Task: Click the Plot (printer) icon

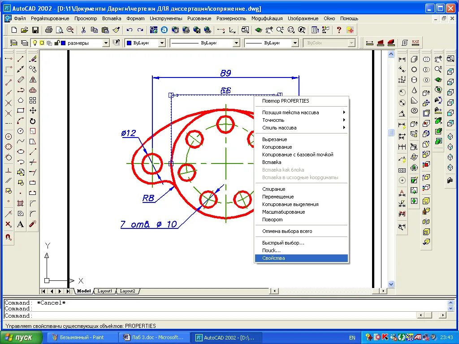Action: tap(48, 30)
